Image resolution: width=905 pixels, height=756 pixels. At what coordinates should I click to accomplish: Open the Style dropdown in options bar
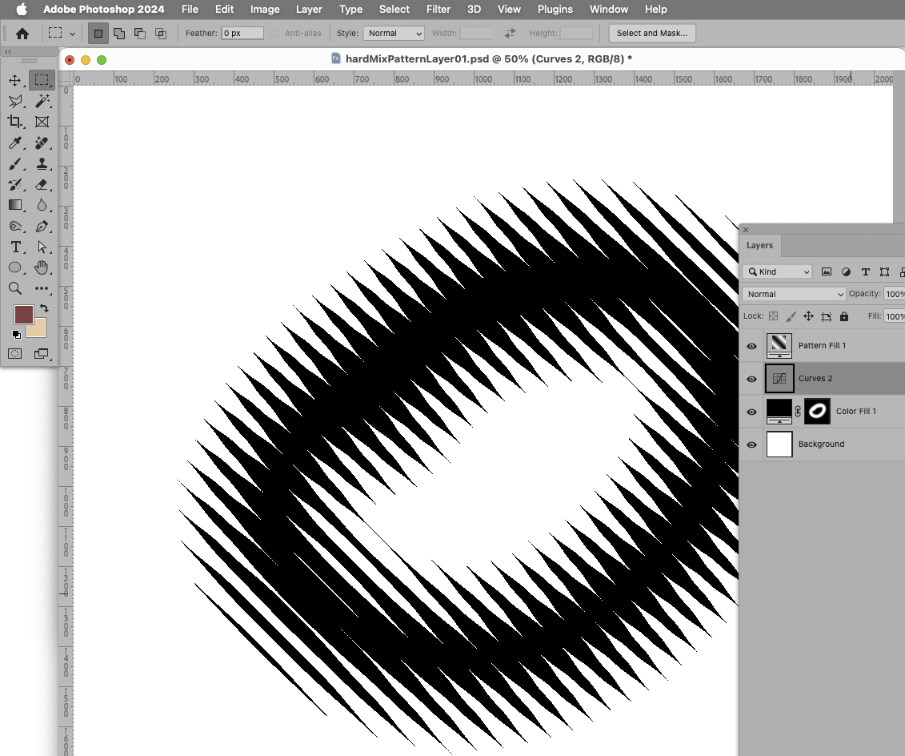(393, 33)
